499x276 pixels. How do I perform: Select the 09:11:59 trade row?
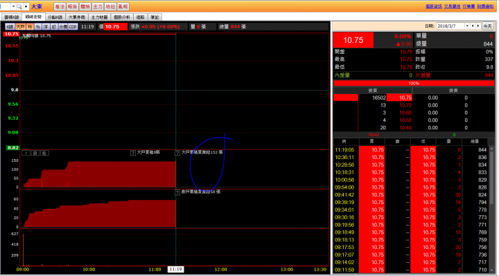411,270
